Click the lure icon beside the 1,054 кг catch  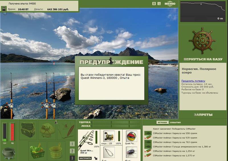pos(148,151)
